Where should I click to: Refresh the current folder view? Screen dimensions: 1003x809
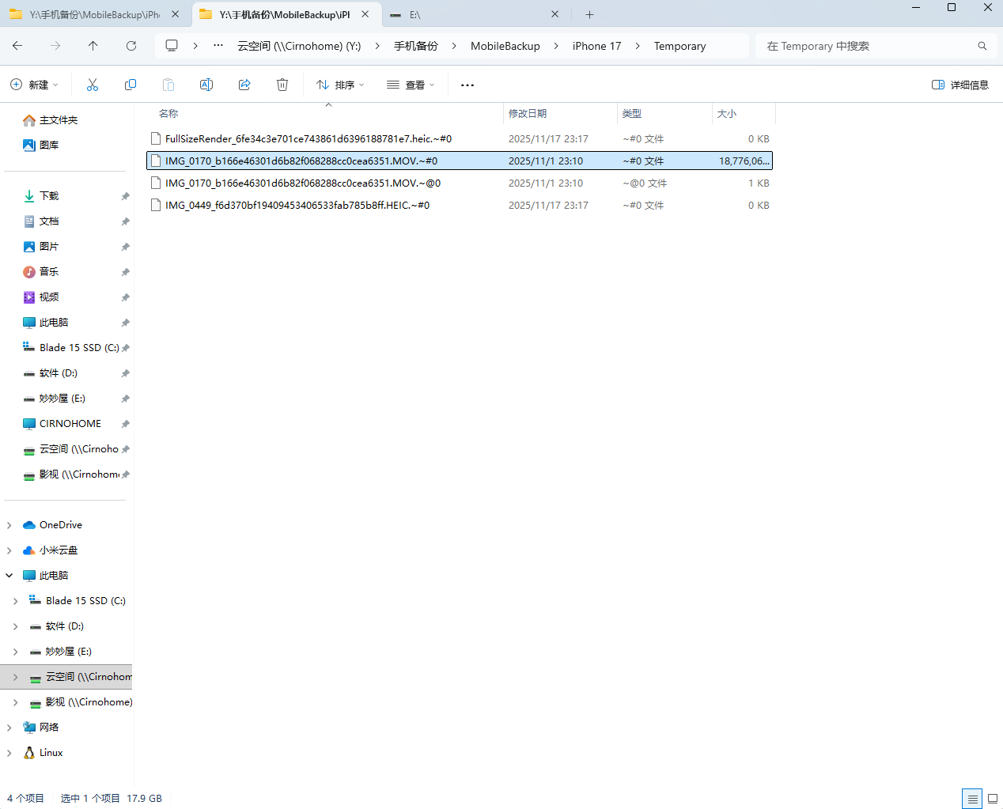131,46
